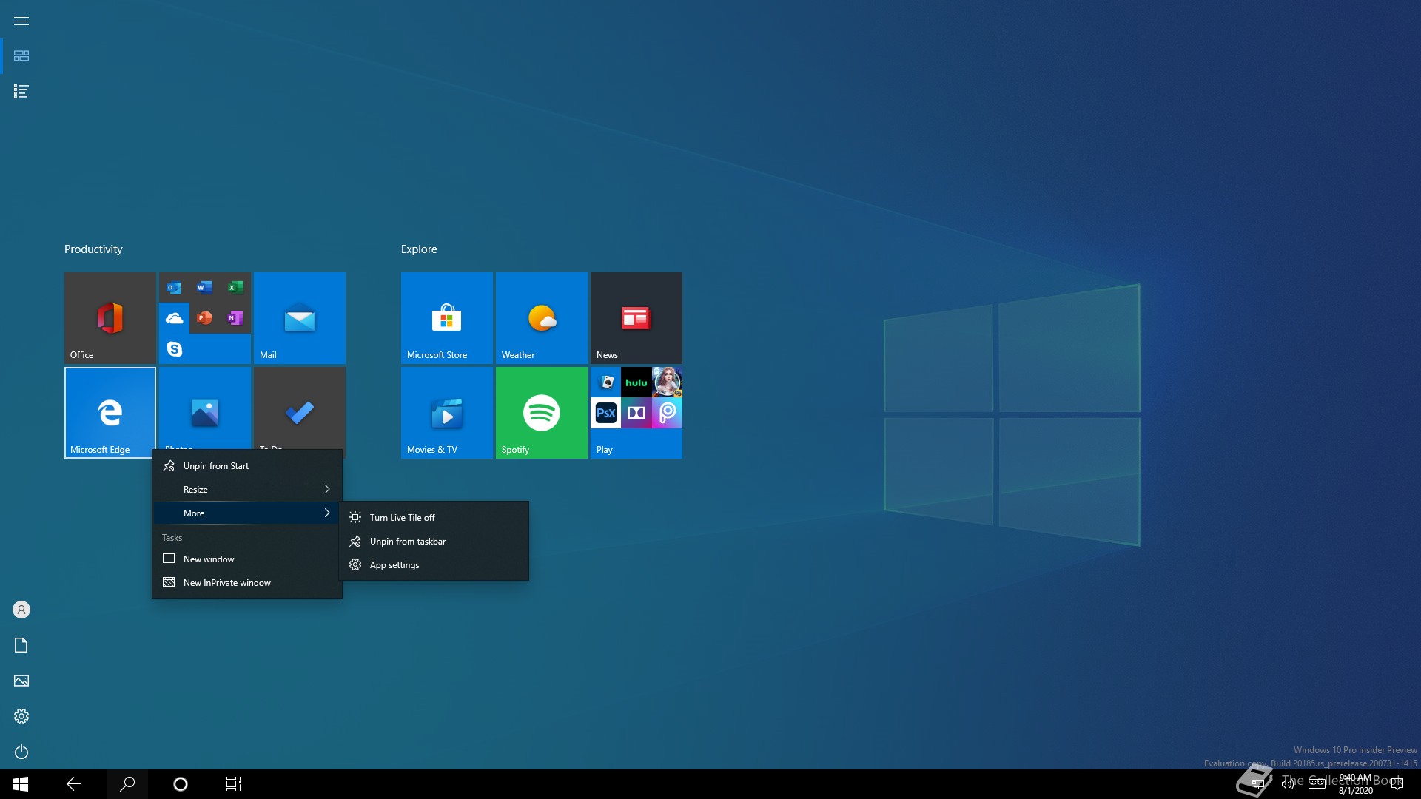
Task: Open the Movies & TV tile
Action: [x=447, y=413]
